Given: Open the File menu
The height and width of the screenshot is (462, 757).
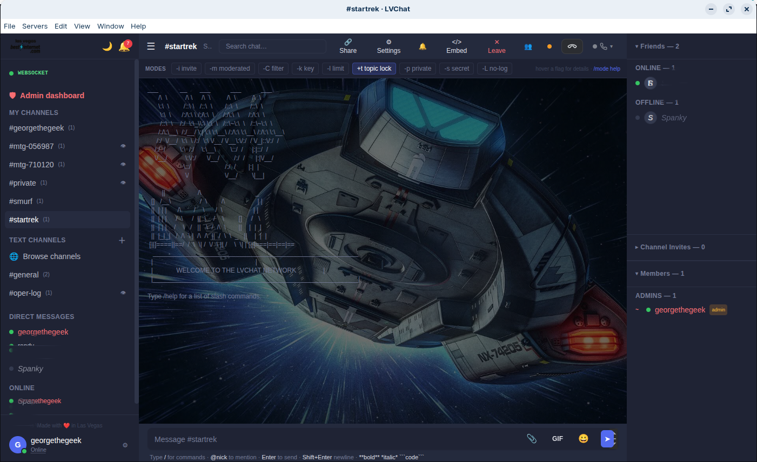Looking at the screenshot, I should point(10,26).
